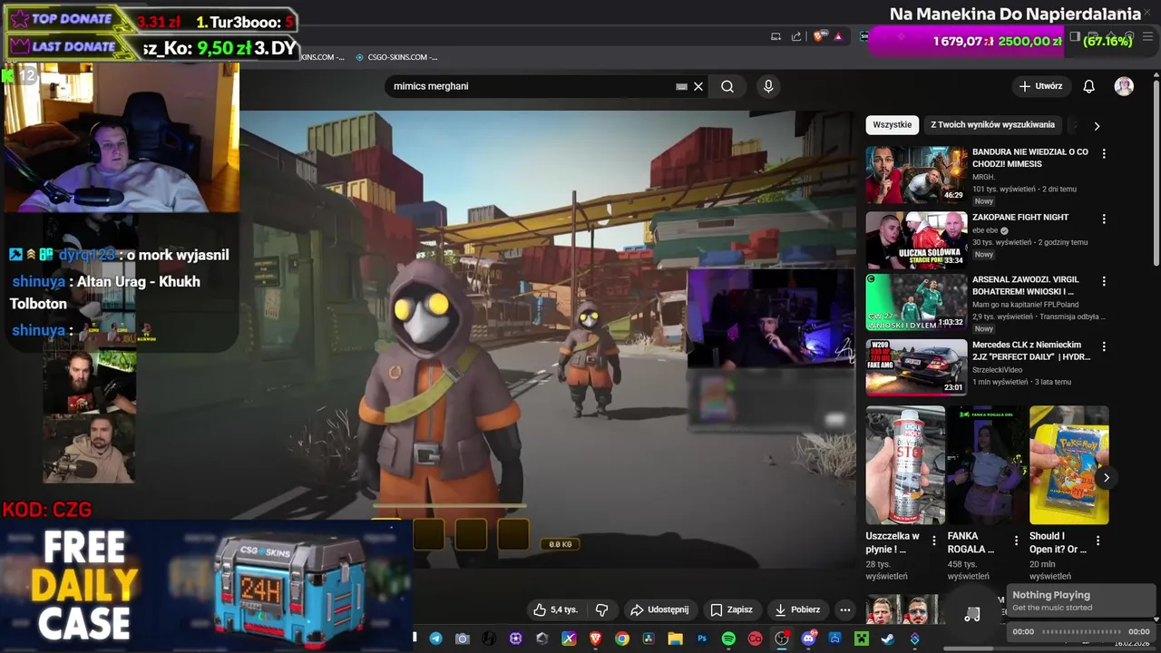This screenshot has width=1161, height=653.
Task: Show next Shorts with the right arrow
Action: pos(1106,477)
